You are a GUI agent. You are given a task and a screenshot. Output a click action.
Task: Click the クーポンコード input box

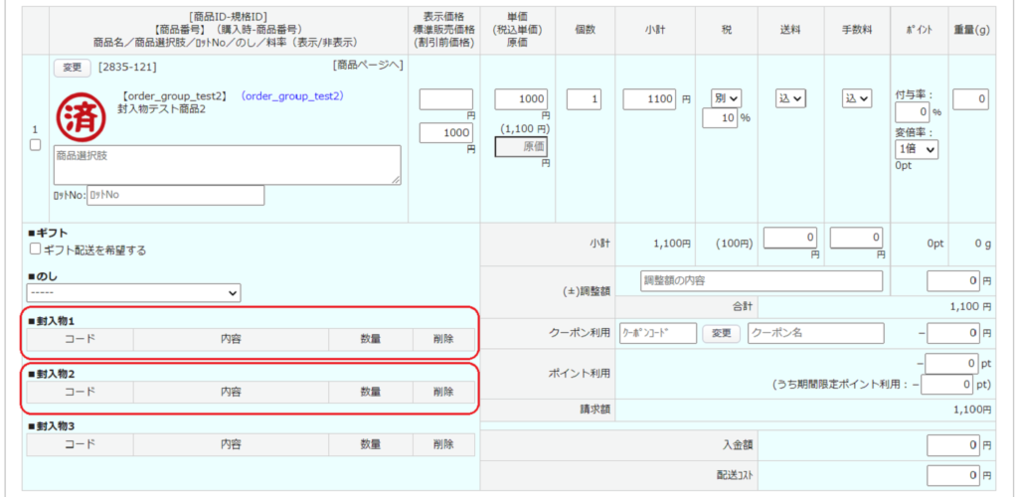pos(657,333)
